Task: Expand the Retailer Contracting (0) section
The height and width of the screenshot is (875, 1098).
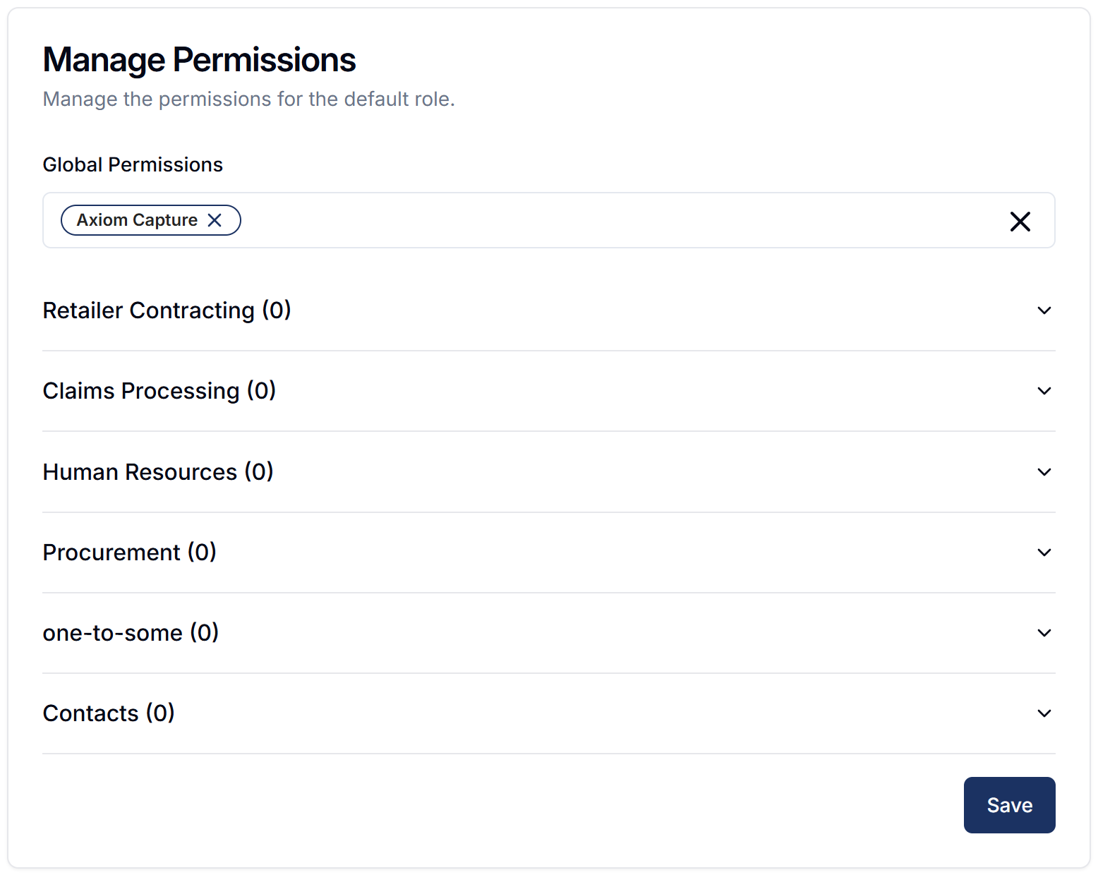Action: pos(549,310)
